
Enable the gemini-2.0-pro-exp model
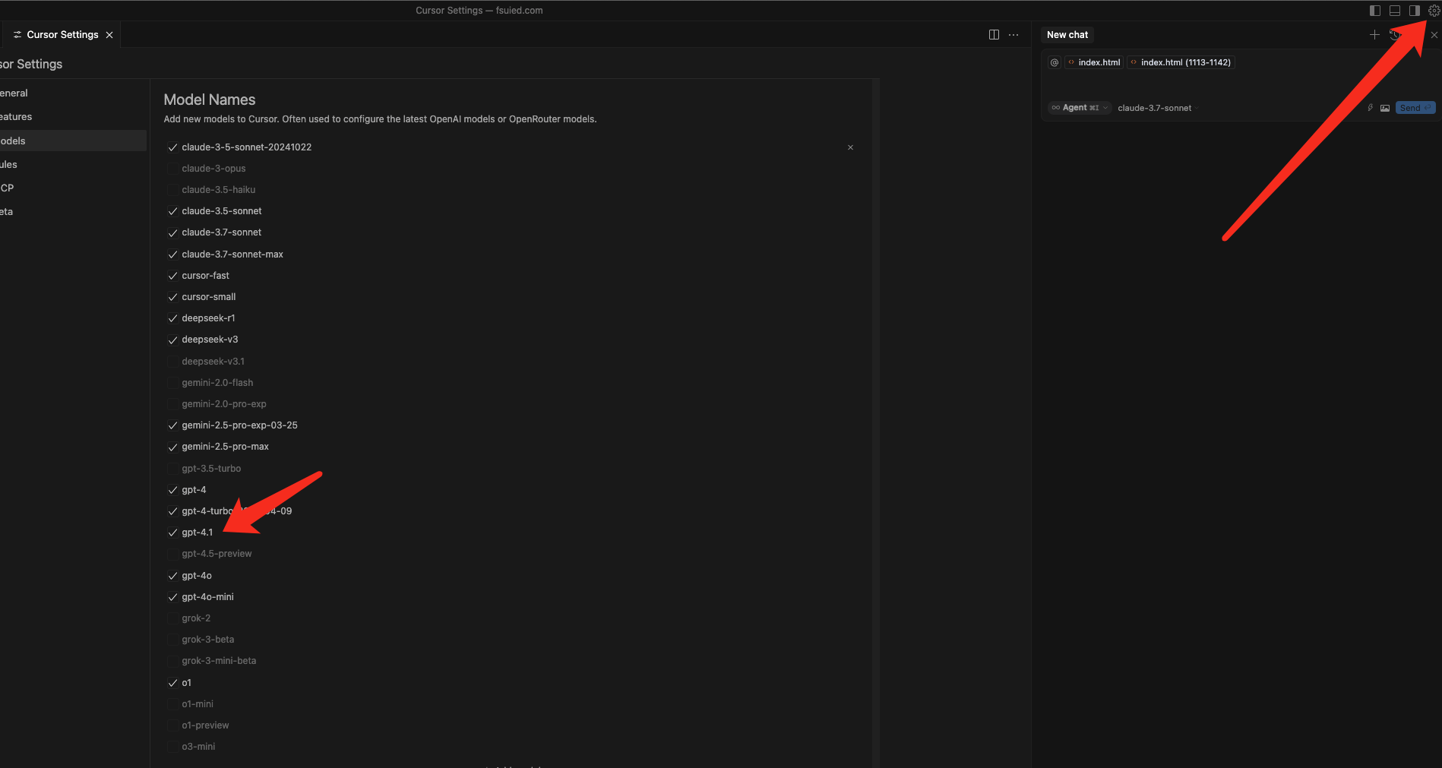click(x=172, y=404)
